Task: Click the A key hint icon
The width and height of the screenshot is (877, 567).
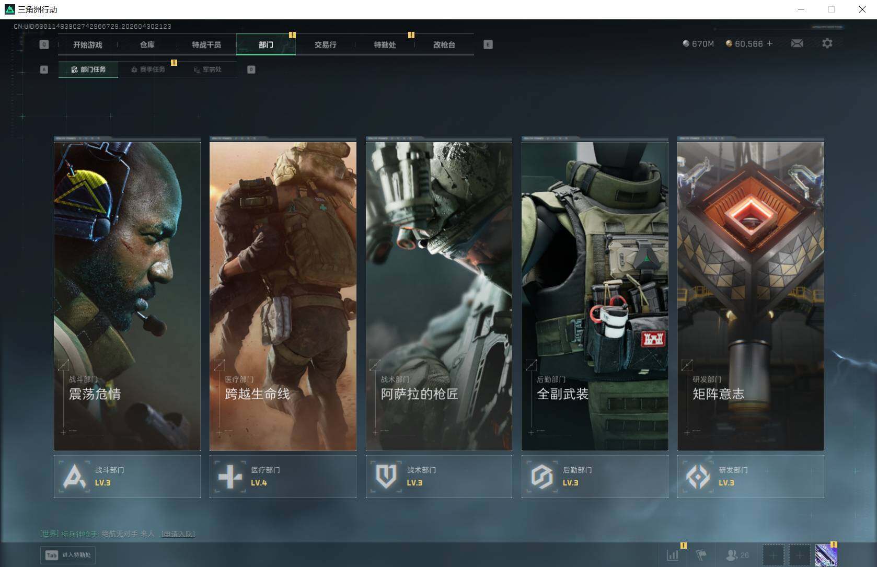Action: (x=44, y=70)
